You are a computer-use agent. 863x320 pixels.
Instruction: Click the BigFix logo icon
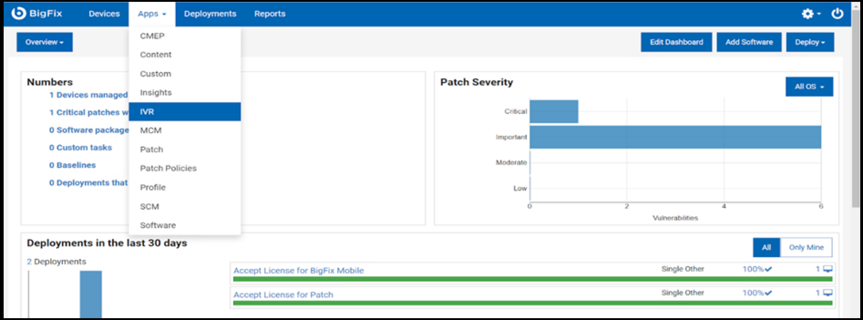tap(19, 14)
